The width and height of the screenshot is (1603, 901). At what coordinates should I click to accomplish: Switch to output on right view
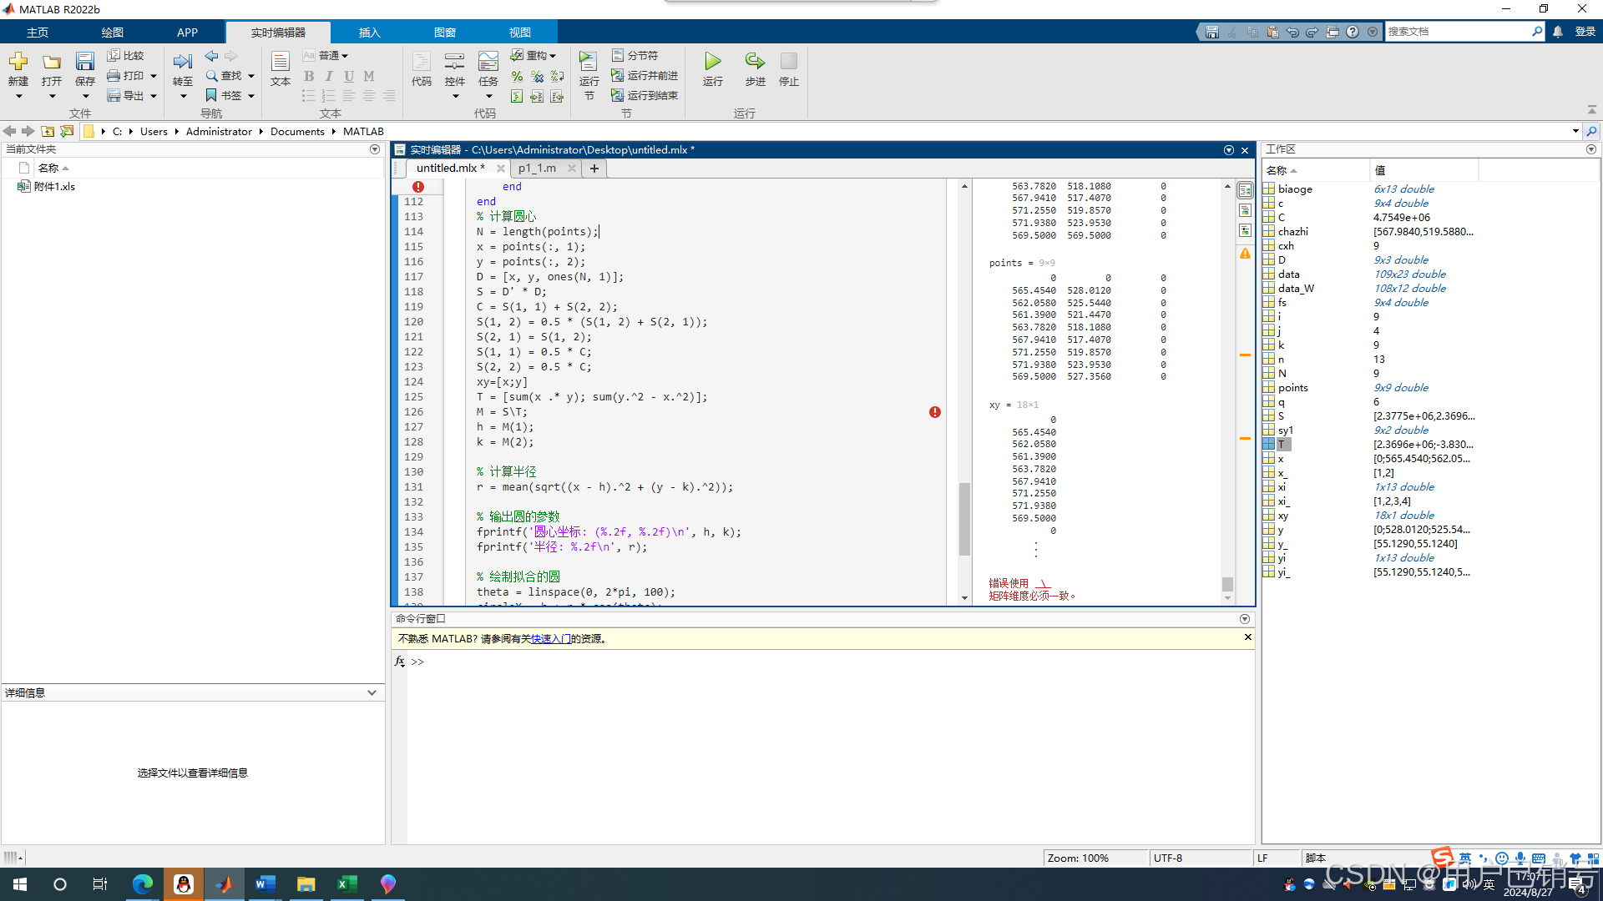[x=1245, y=191]
